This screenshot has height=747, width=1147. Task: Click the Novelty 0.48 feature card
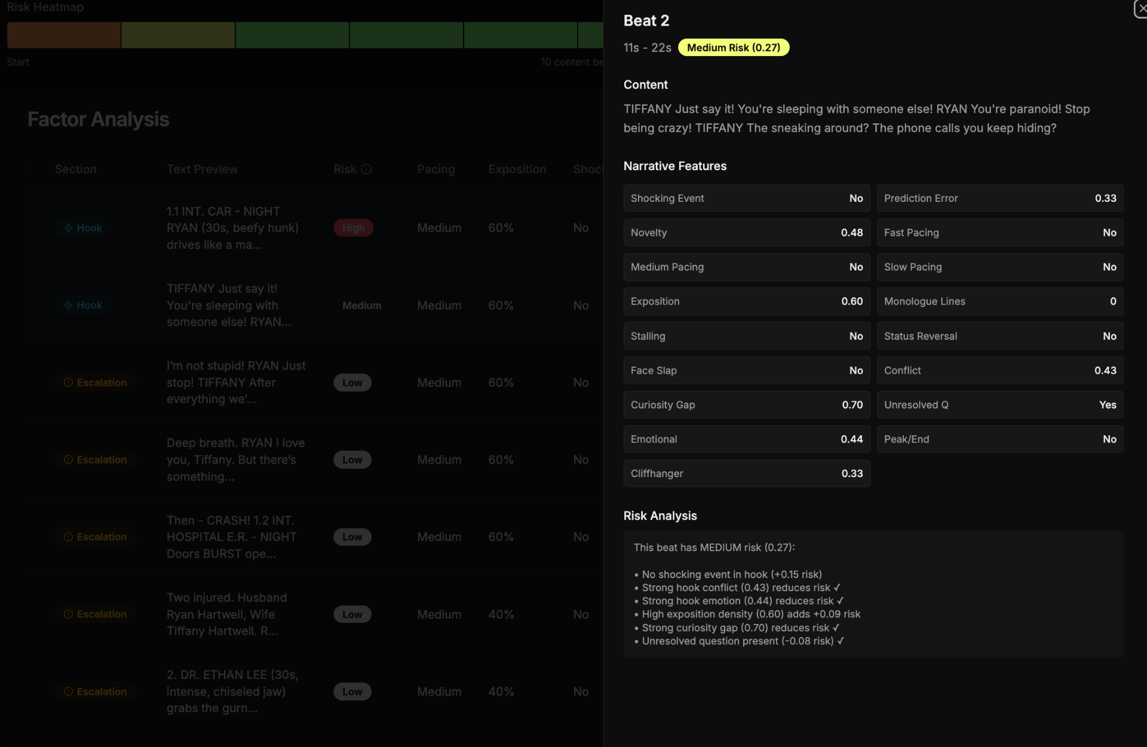point(747,233)
